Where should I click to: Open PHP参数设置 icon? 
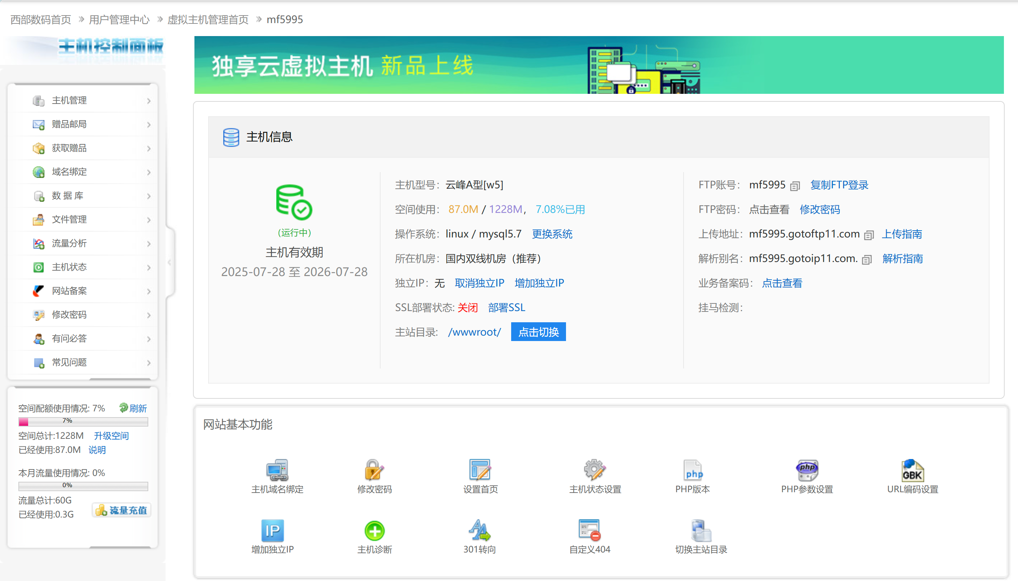[807, 469]
